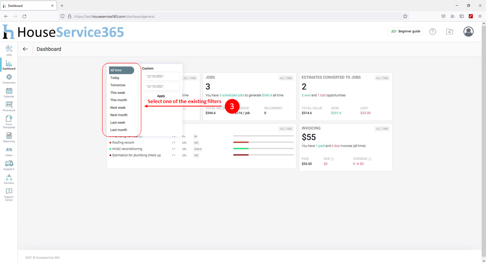Click the HVAC reconditioning progress bar
The width and height of the screenshot is (486, 263).
click(x=264, y=149)
